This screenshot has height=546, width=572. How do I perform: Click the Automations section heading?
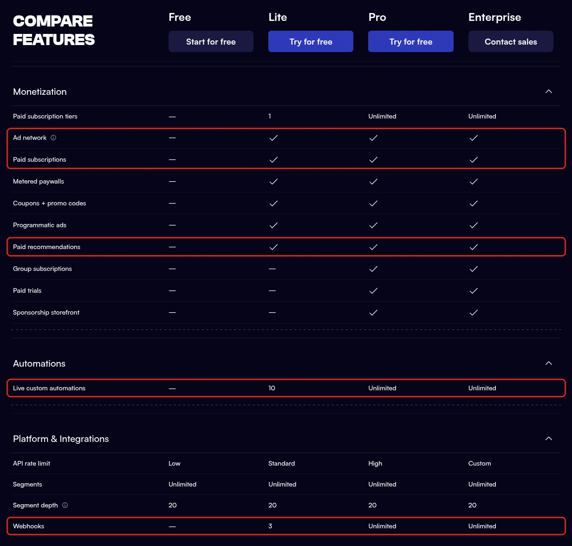[x=39, y=363]
